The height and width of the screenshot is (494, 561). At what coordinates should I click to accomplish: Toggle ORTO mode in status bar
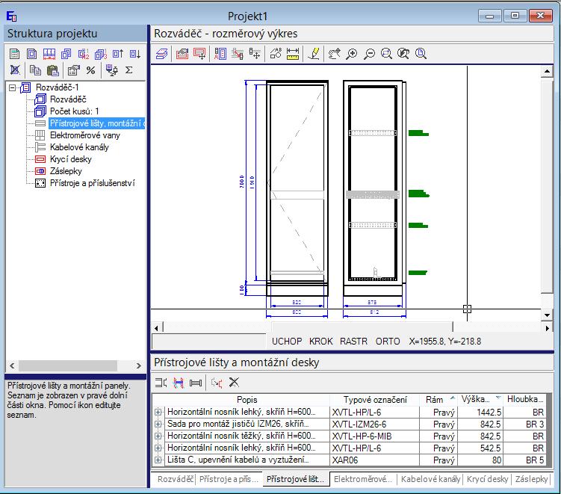point(388,341)
